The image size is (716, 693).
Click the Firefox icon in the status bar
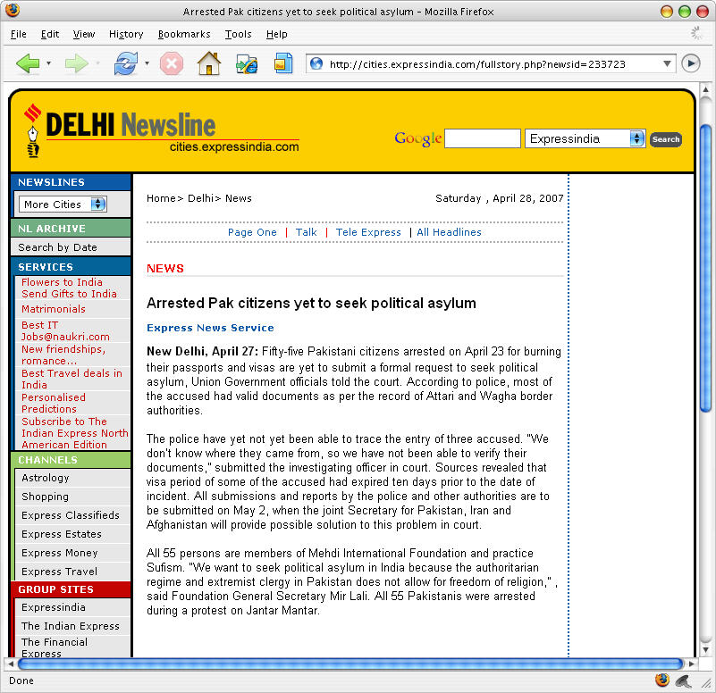pos(662,680)
